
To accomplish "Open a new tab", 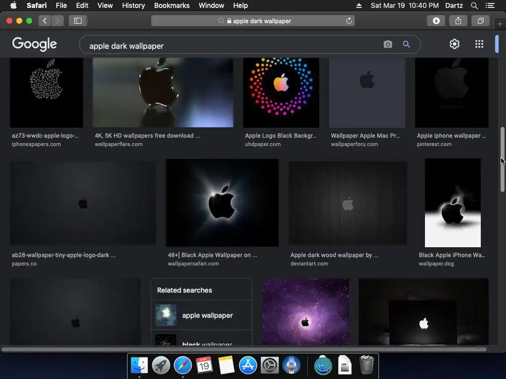I will pos(500,24).
